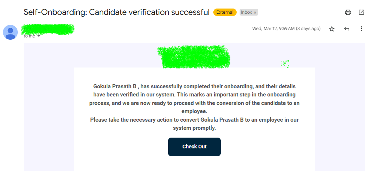The image size is (367, 171).
Task: Click the sender's profile avatar
Action: tap(10, 32)
